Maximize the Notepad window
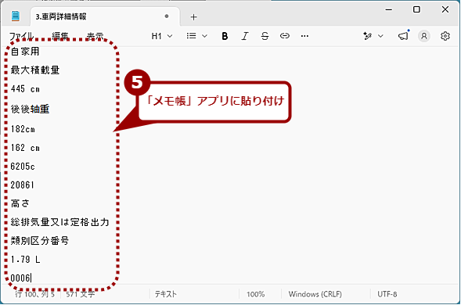 (416, 9)
